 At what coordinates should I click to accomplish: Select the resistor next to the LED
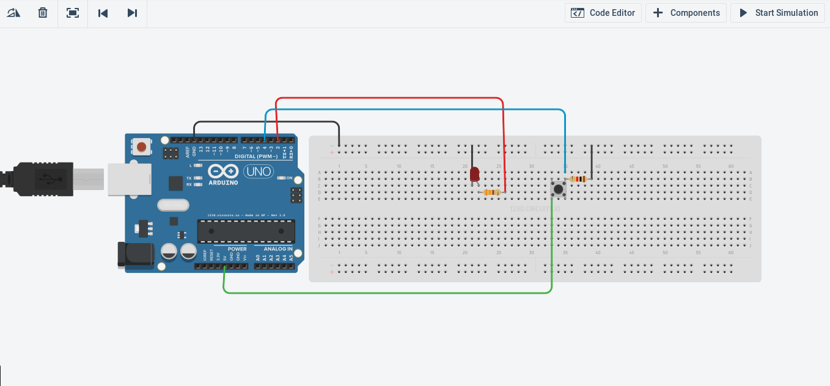491,192
